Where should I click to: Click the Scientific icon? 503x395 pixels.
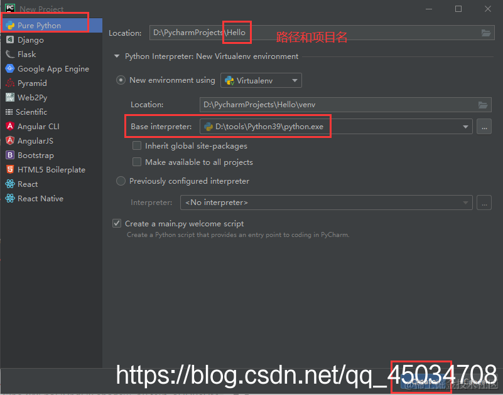click(9, 112)
